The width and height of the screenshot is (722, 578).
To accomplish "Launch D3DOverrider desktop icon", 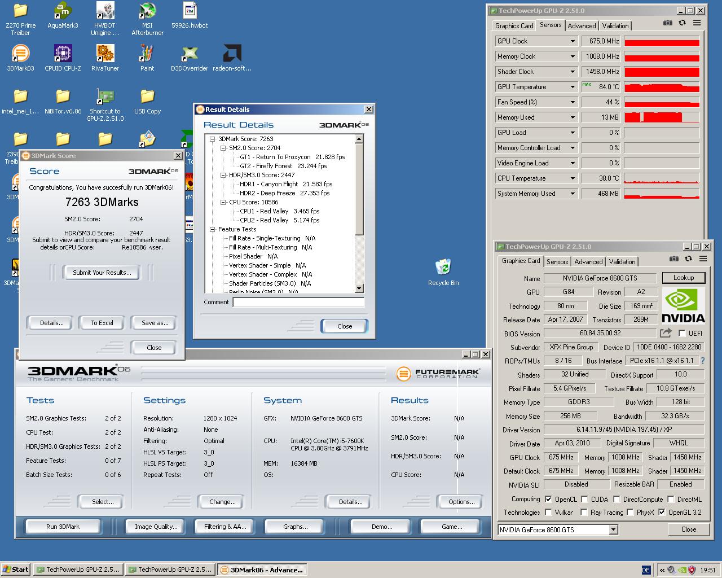I will [190, 58].
